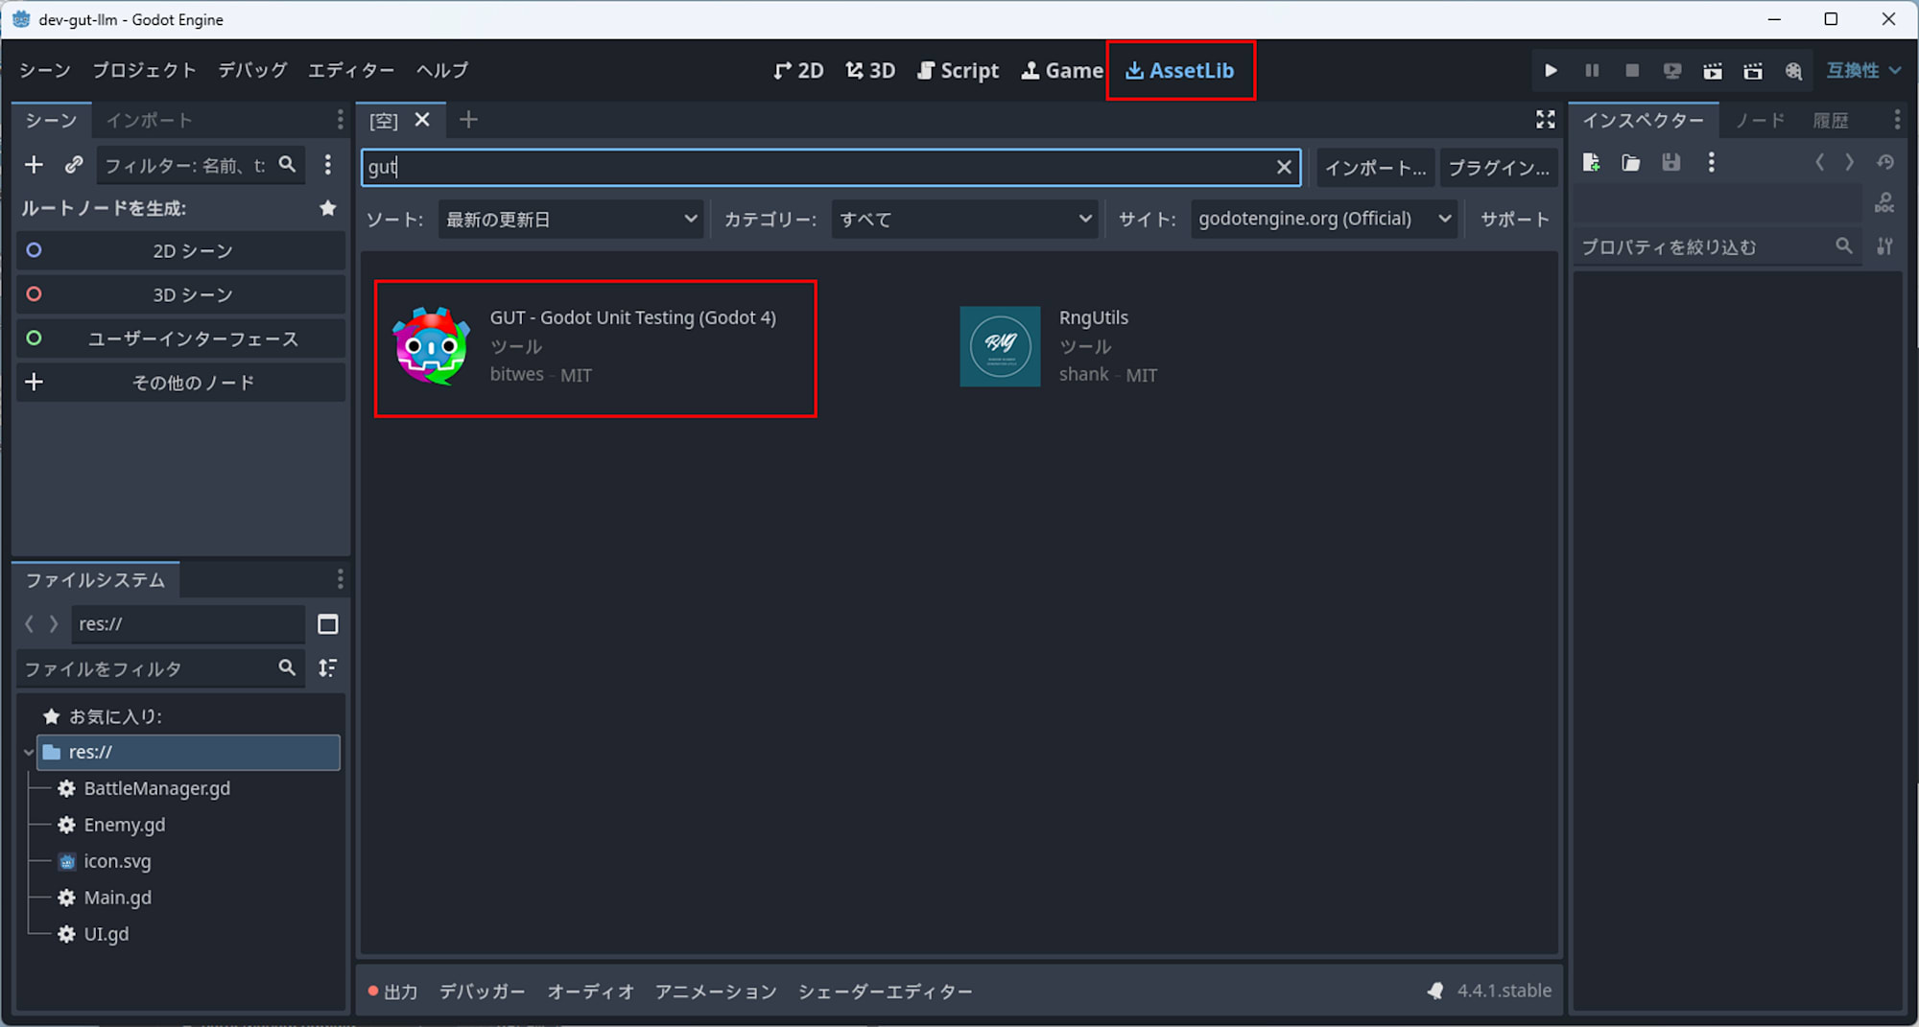Viewport: 1919px width, 1027px height.
Task: Click the property filter search icon
Action: click(x=1844, y=245)
